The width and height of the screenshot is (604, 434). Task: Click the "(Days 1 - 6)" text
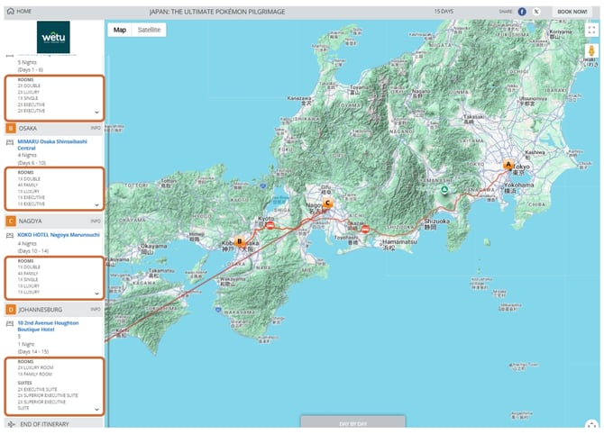pyautogui.click(x=30, y=69)
